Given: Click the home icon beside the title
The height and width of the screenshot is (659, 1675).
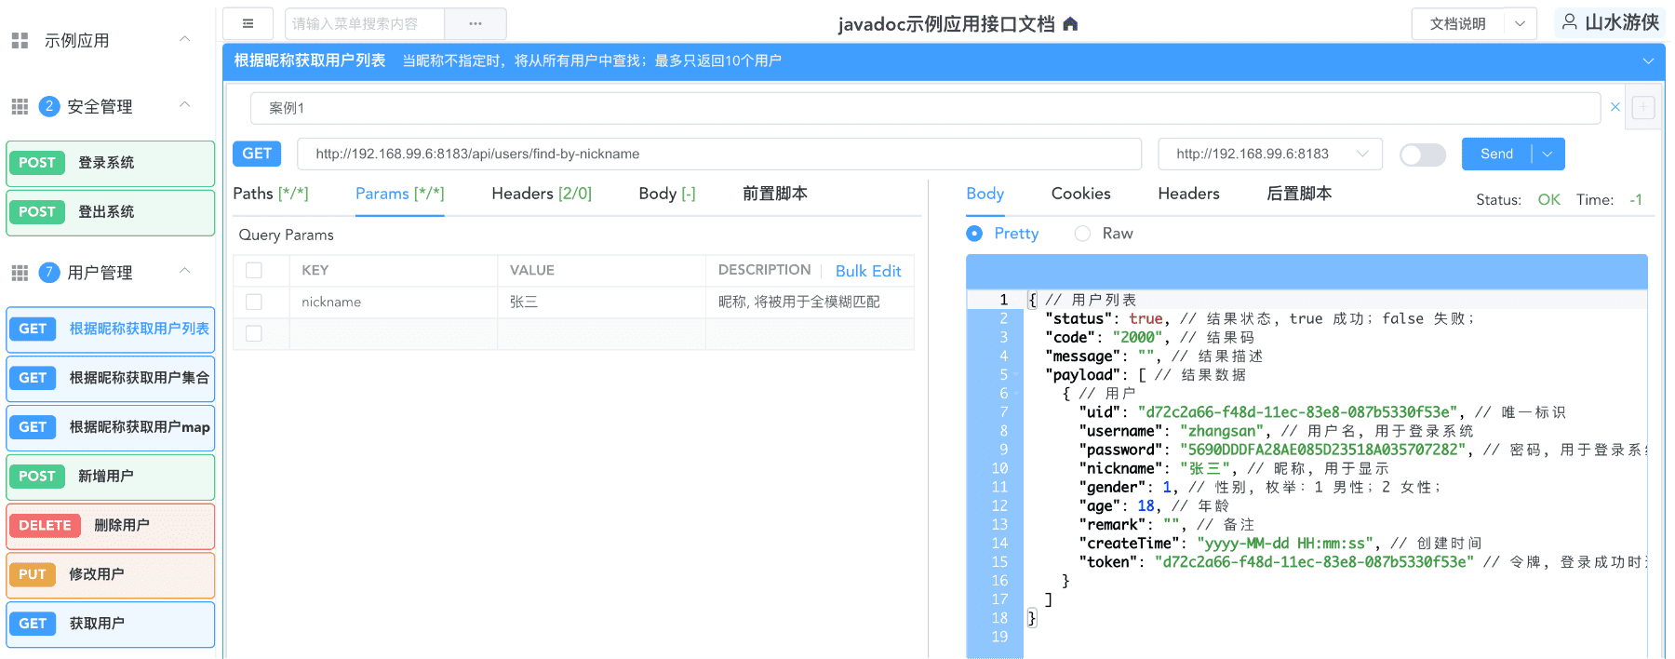Looking at the screenshot, I should click(1070, 24).
